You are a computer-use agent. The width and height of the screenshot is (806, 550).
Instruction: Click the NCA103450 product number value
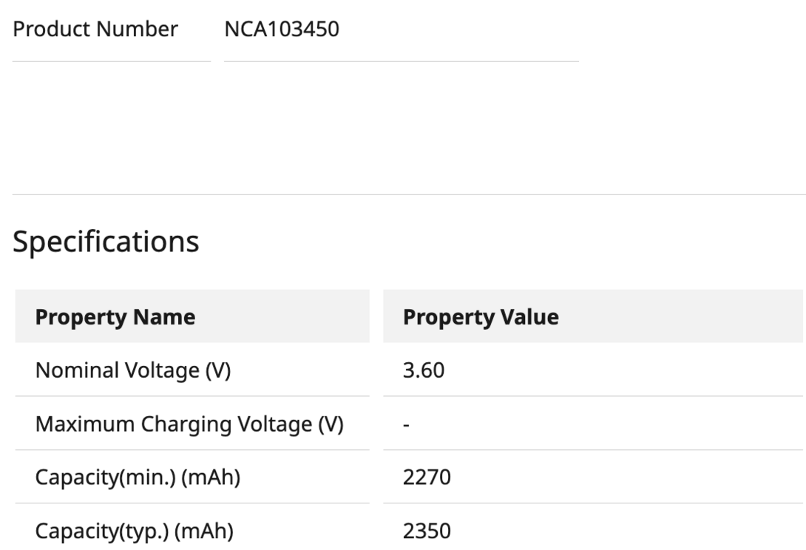[x=282, y=30]
